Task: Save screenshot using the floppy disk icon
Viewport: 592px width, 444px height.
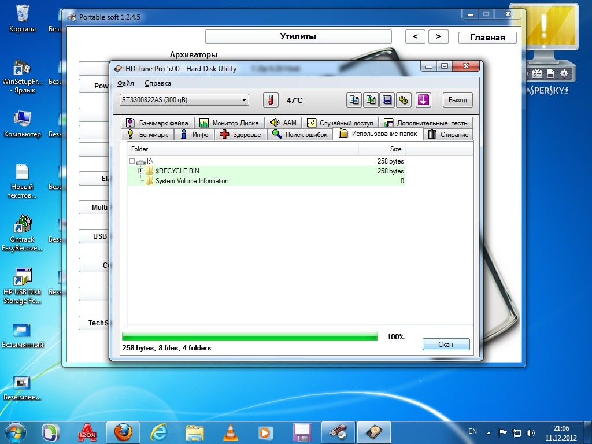Action: pos(387,100)
